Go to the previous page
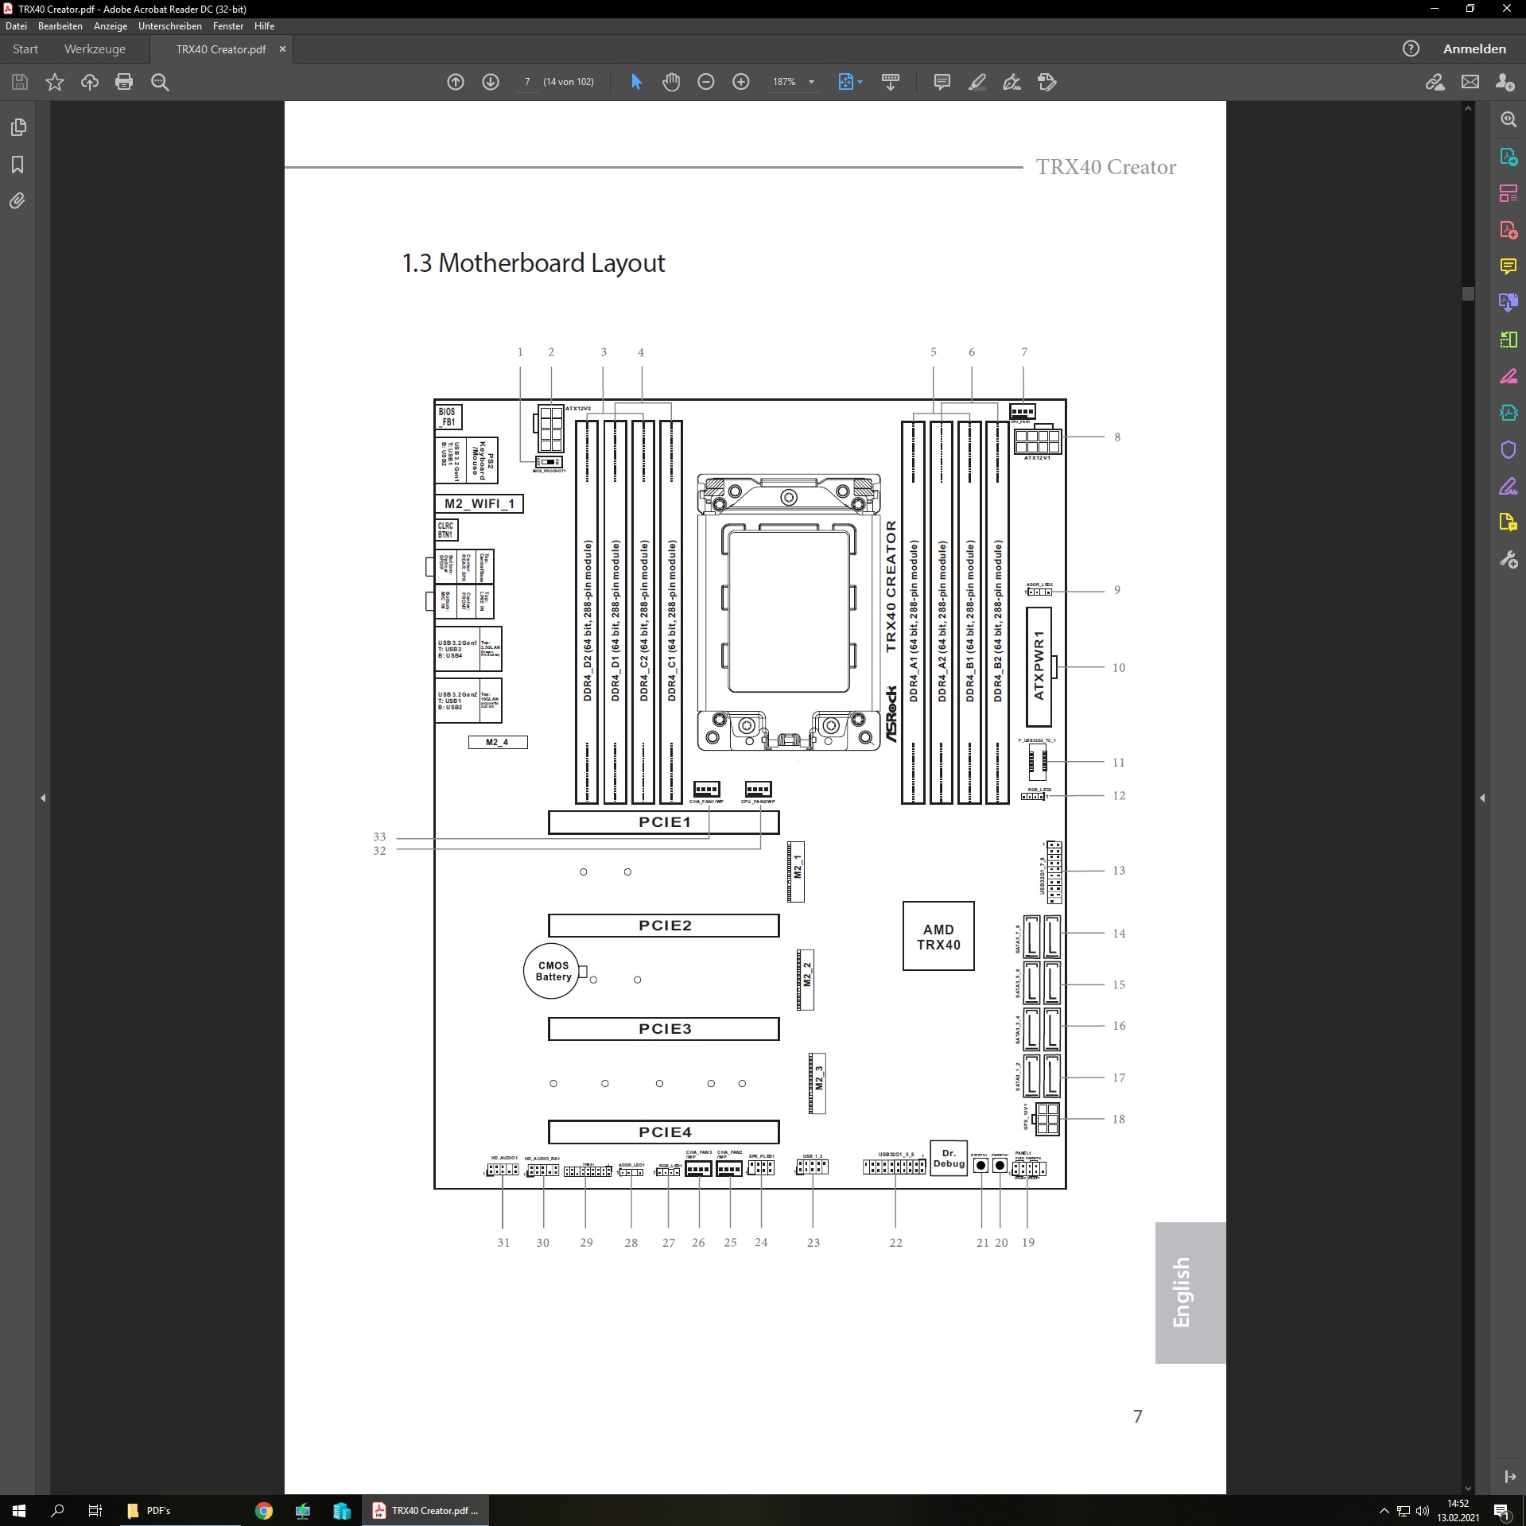Screen dimensions: 1526x1526 (x=456, y=82)
